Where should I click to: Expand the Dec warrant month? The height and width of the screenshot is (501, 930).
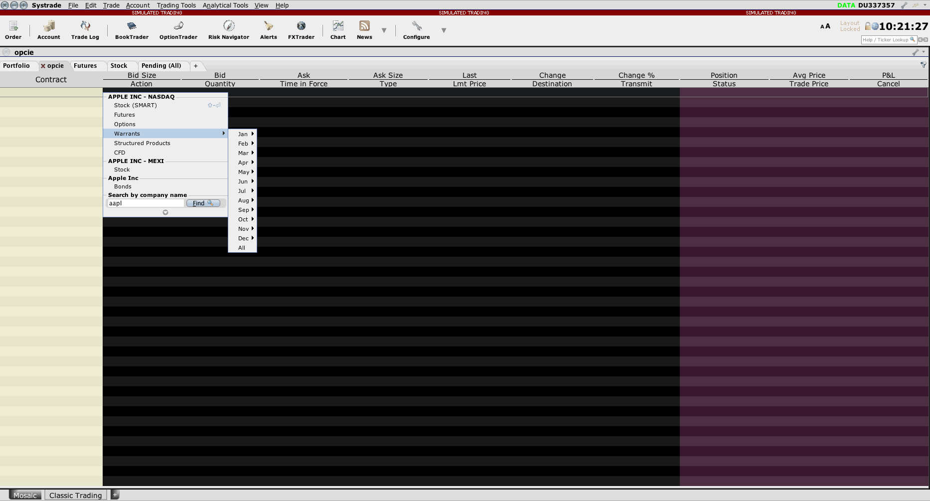(x=243, y=238)
